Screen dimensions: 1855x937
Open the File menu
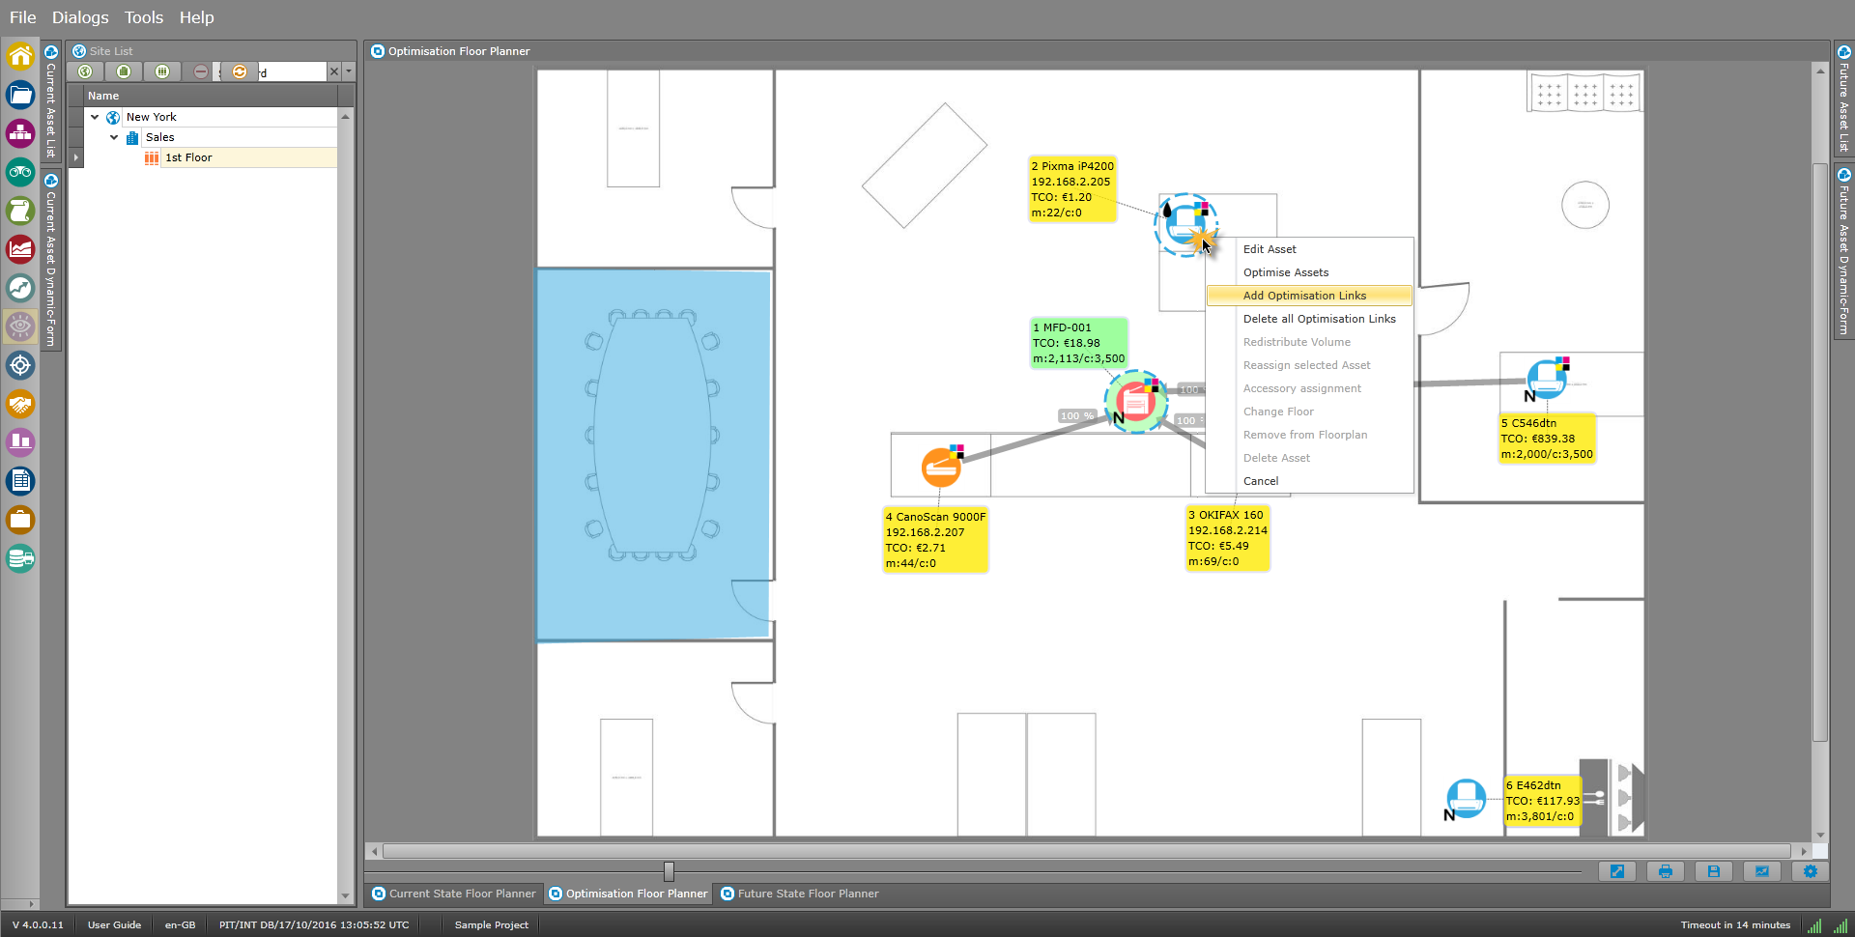click(x=22, y=17)
